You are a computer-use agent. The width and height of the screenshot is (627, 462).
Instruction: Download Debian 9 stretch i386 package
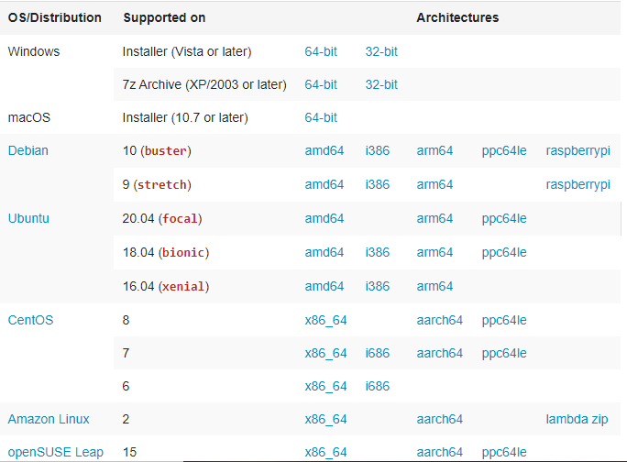(x=378, y=184)
